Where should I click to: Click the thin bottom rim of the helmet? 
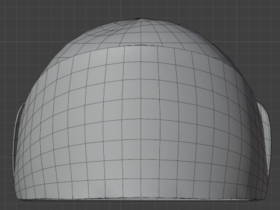click(141, 199)
